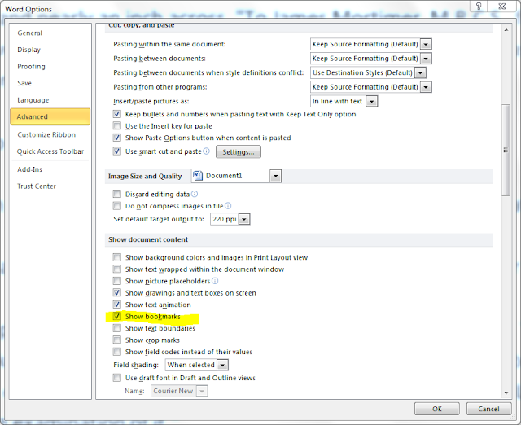Open default target output ppi dropdown
The width and height of the screenshot is (521, 425).
click(244, 219)
